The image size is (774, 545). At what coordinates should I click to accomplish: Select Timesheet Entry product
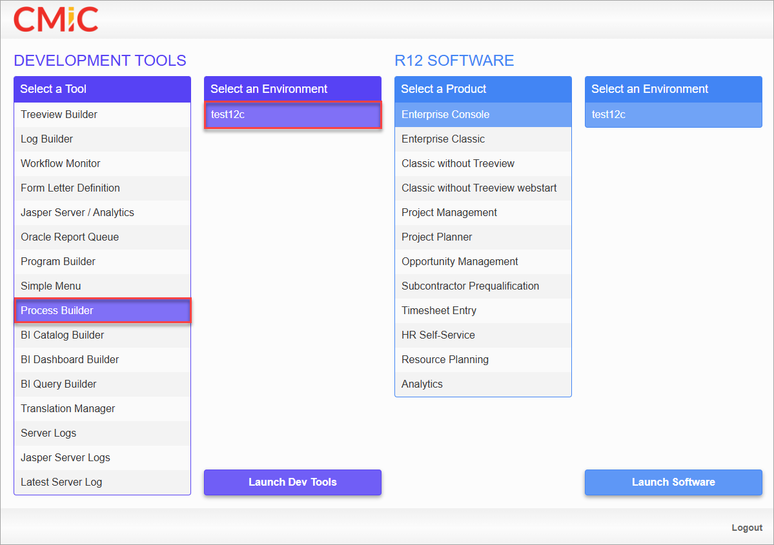pyautogui.click(x=484, y=311)
